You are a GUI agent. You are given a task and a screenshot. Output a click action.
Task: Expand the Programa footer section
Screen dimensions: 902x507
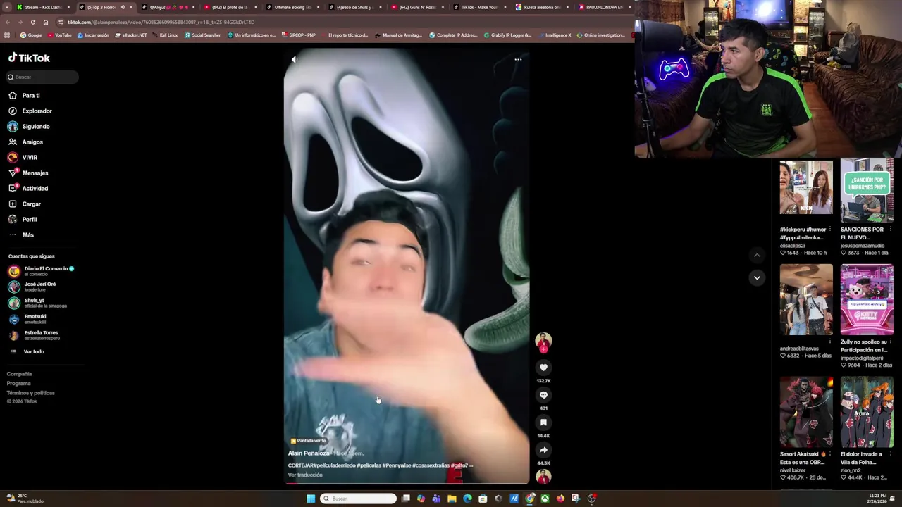point(18,383)
